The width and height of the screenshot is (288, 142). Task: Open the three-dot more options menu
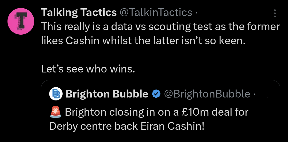coord(275,13)
